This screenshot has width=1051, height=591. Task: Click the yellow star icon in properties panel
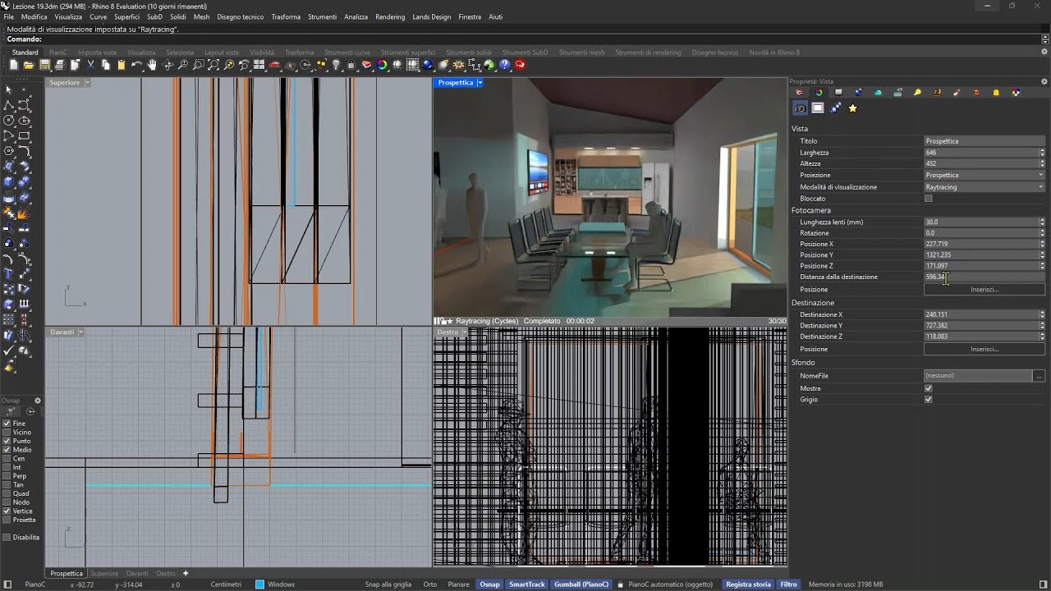coord(853,108)
